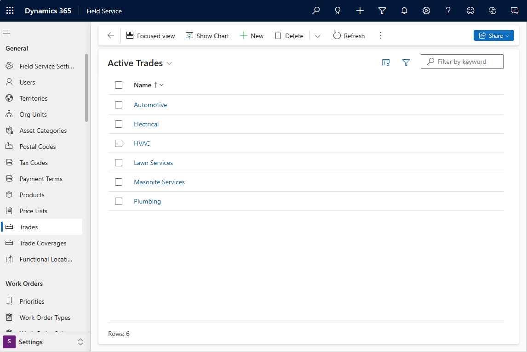
Task: Open Price Lists in the sidebar
Action: (42, 211)
